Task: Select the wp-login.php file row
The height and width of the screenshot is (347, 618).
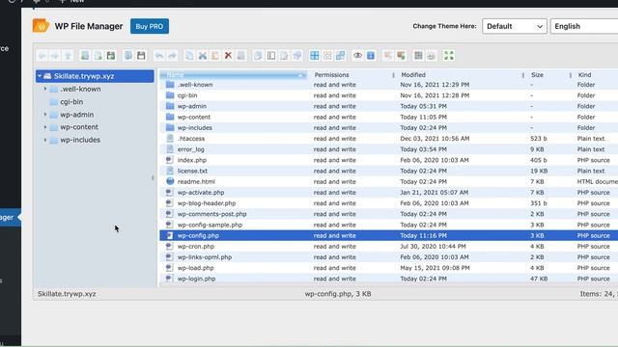Action: 388,279
